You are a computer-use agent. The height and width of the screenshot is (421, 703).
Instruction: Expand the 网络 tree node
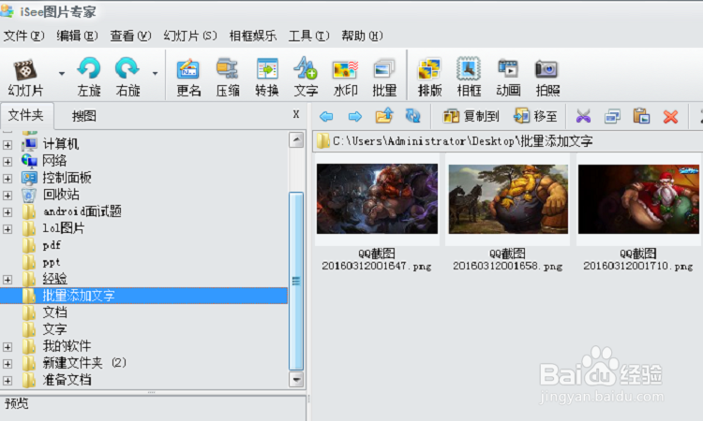pos(7,162)
